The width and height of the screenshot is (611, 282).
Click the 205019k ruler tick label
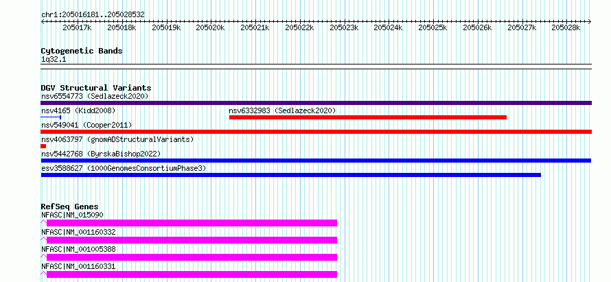[166, 27]
